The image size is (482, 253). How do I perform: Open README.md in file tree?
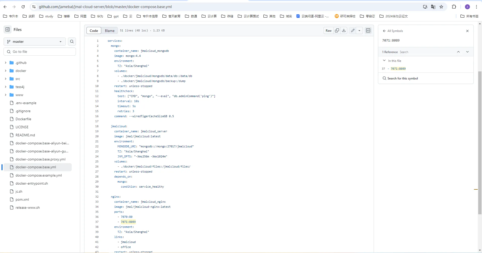click(25, 135)
